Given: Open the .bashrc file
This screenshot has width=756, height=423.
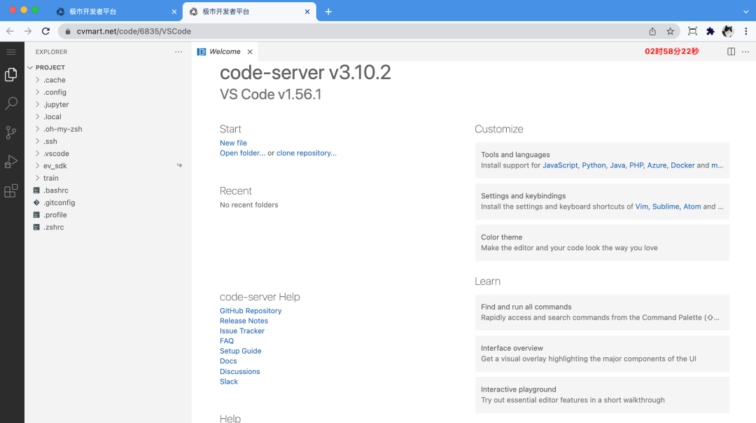Looking at the screenshot, I should (x=56, y=190).
